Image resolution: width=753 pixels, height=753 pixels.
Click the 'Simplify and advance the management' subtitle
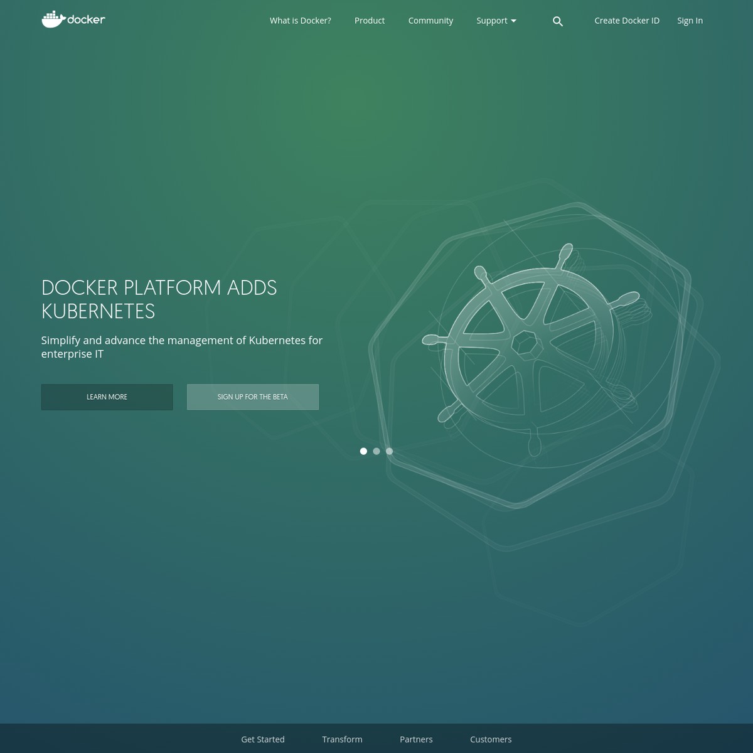click(x=182, y=347)
